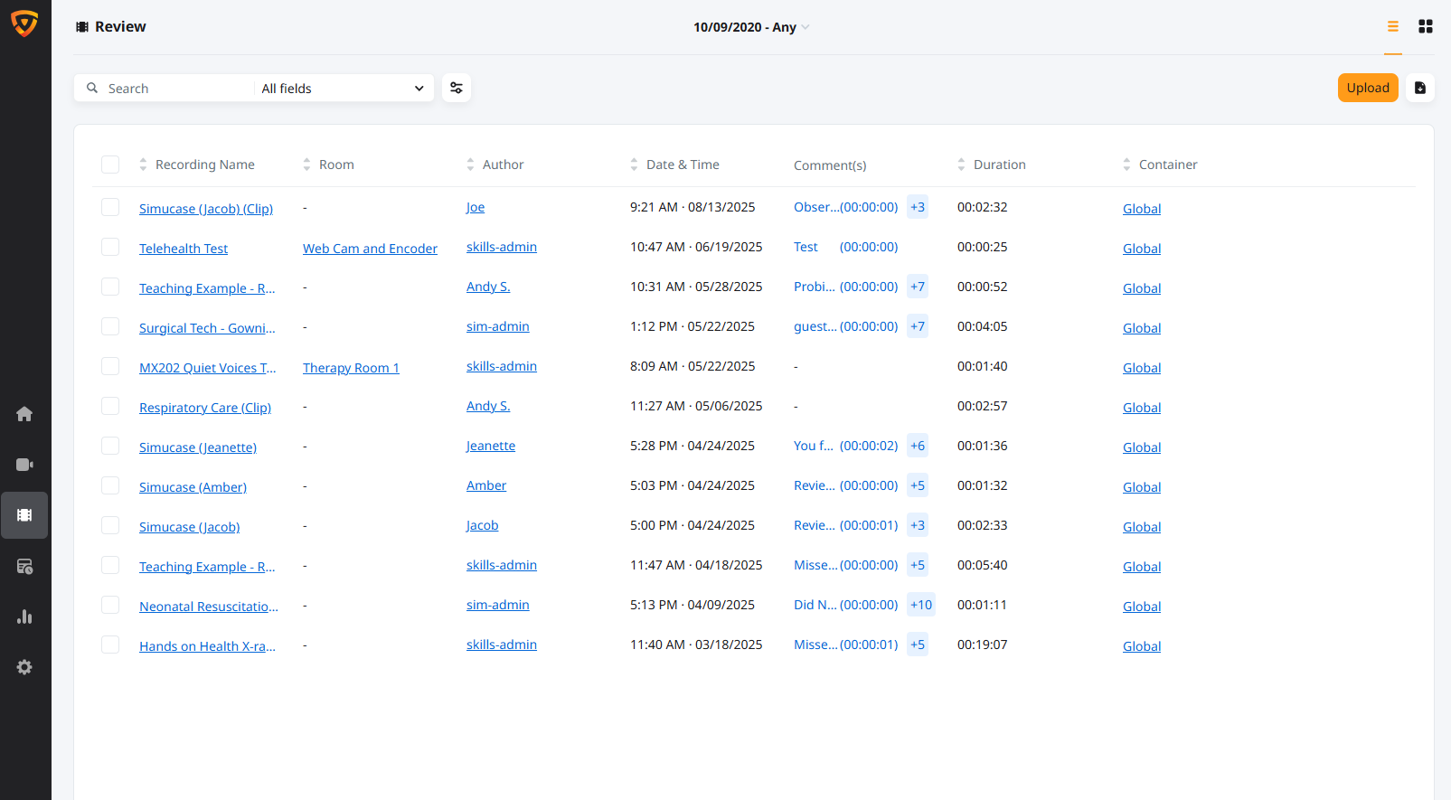Click the filter sliders icon beside search
Image resolution: width=1451 pixels, height=800 pixels.
(457, 88)
